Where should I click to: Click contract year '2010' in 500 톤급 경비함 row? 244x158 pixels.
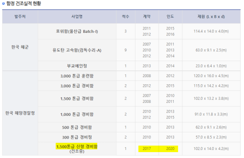pyautogui.click(x=147, y=127)
